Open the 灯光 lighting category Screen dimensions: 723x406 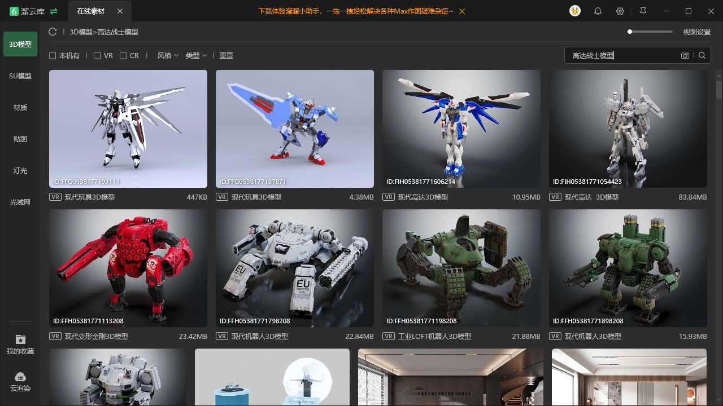coord(20,170)
